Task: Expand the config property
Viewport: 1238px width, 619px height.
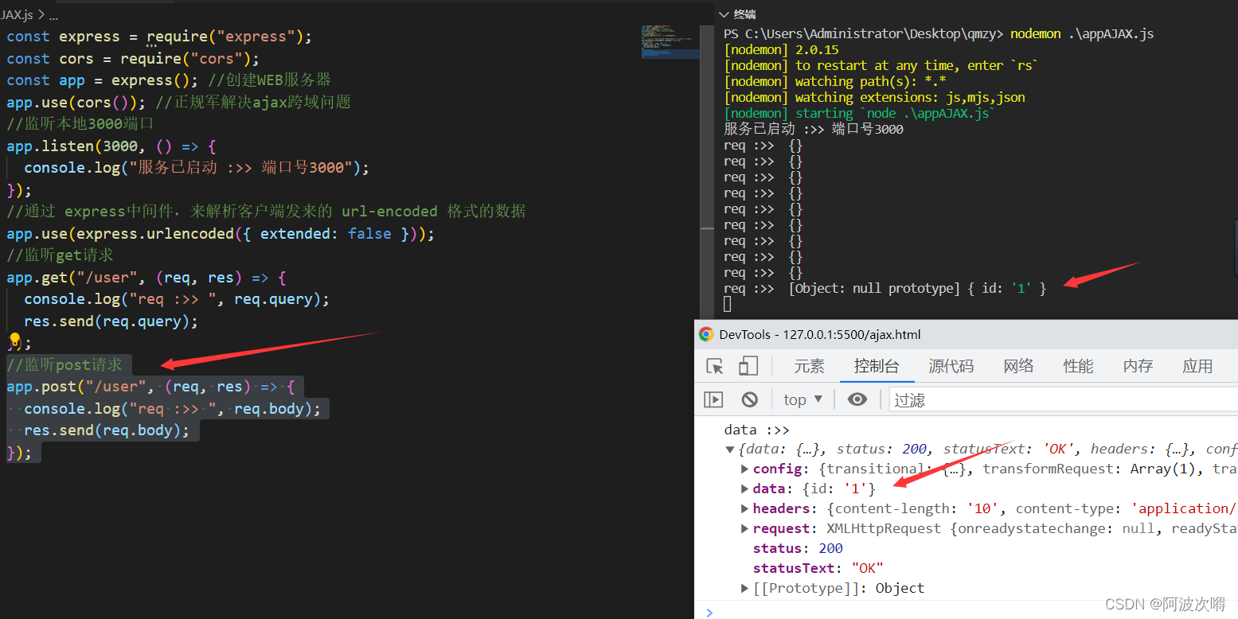Action: [745, 469]
